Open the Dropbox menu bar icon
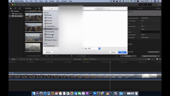The height and width of the screenshot is (96, 170). [114, 1]
